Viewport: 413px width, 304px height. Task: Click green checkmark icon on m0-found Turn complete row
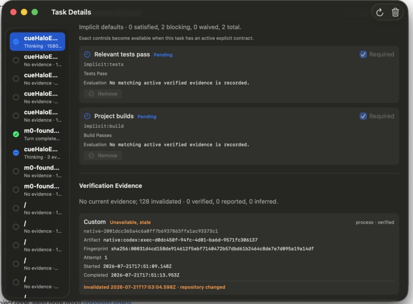tap(16, 134)
